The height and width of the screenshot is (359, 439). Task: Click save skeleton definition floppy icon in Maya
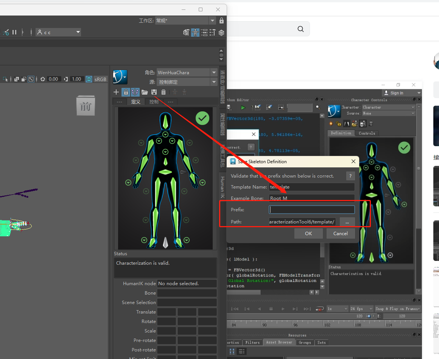pyautogui.click(x=154, y=92)
